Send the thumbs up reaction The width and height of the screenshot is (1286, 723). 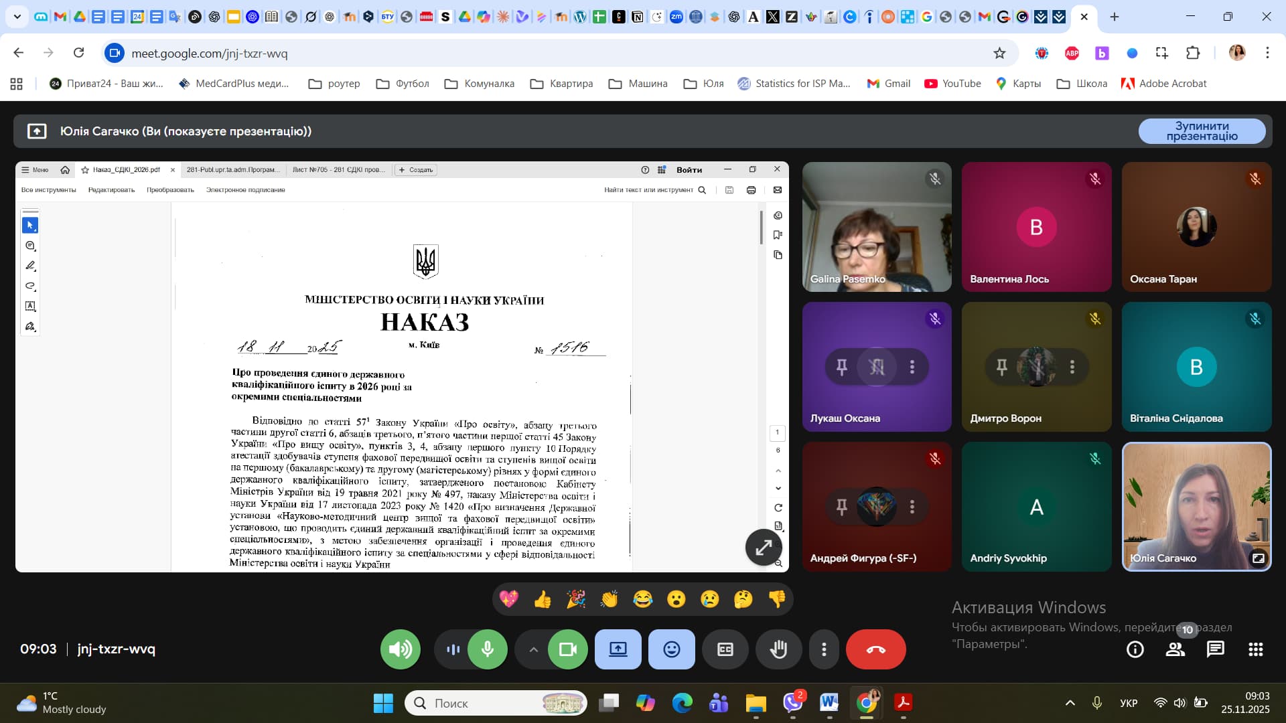point(542,598)
